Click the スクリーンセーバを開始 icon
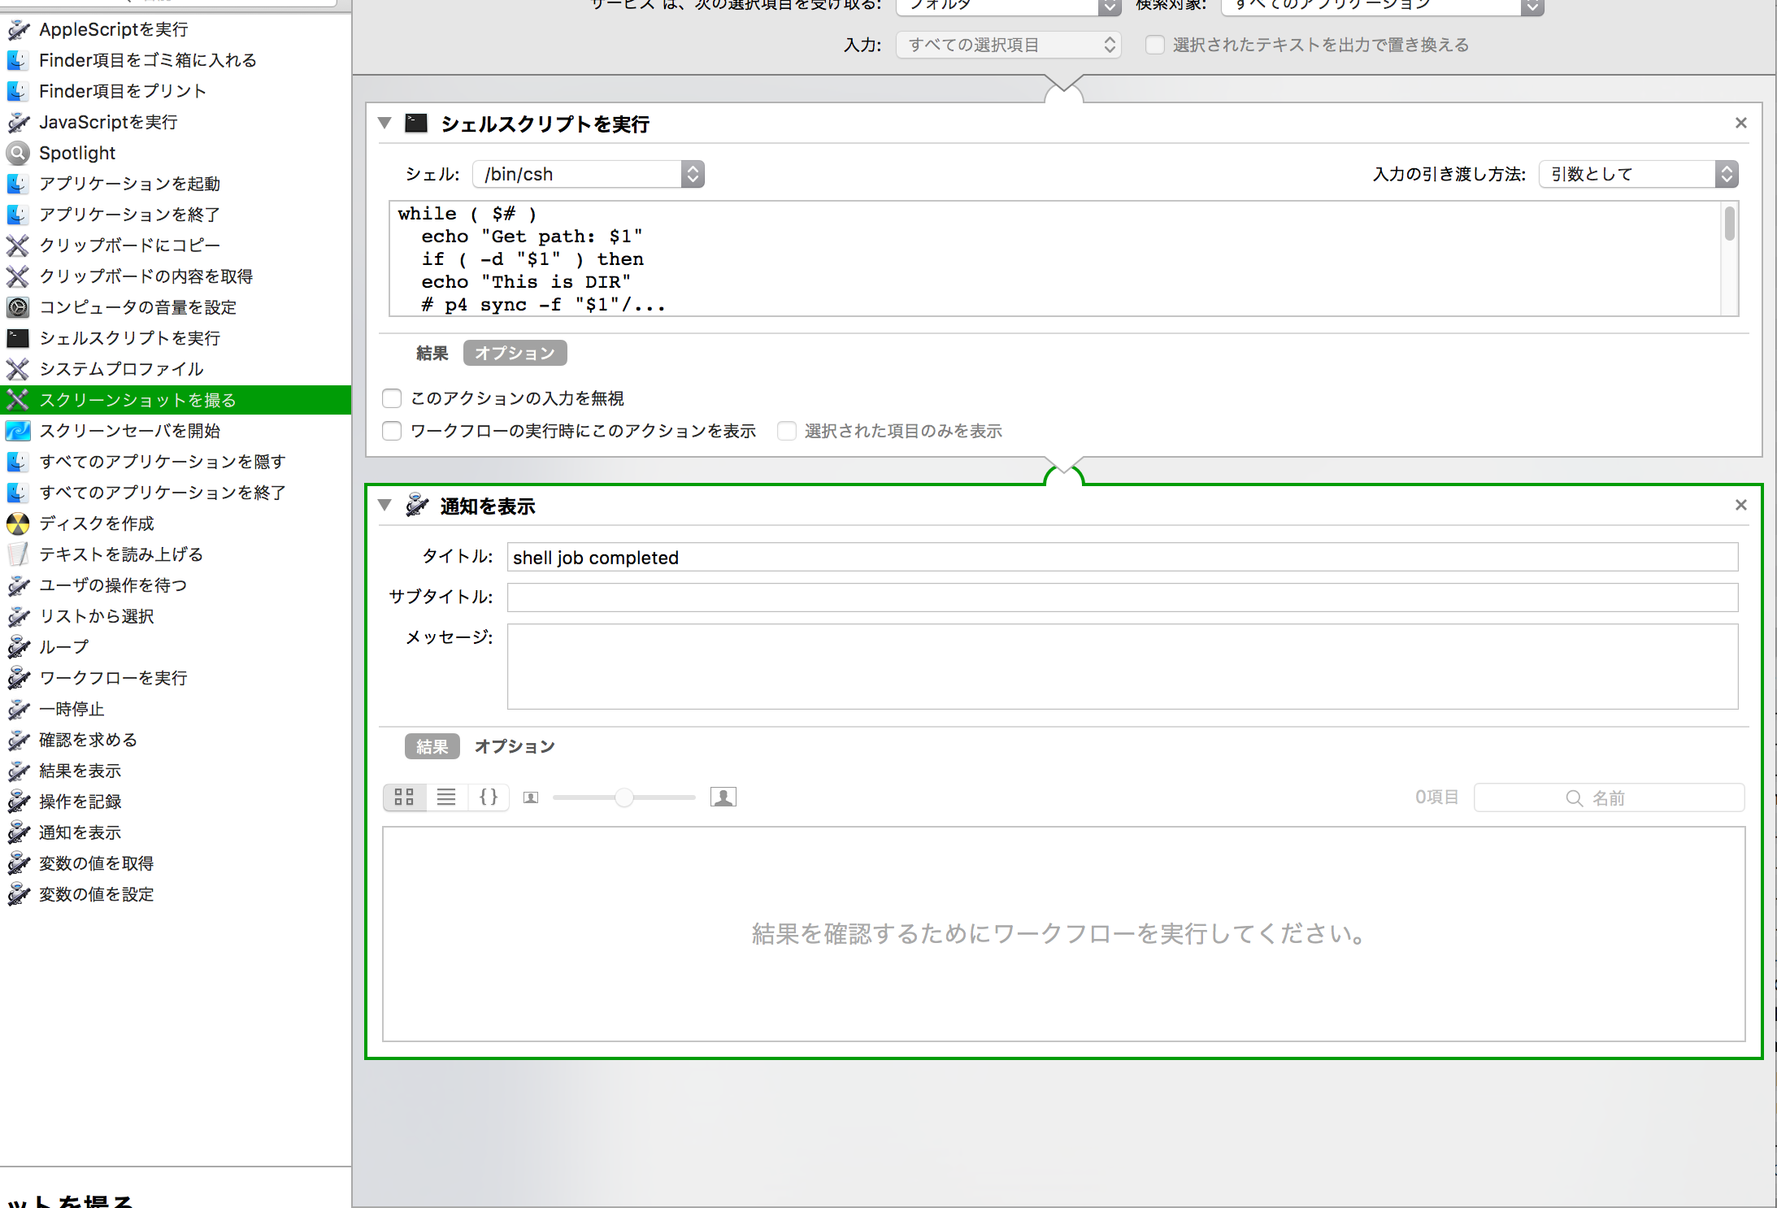This screenshot has width=1777, height=1208. pos(18,431)
